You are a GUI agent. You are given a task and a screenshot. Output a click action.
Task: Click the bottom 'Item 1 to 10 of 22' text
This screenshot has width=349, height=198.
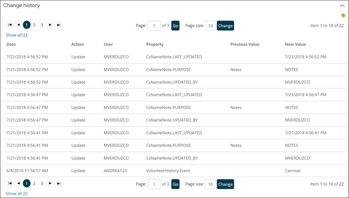[327, 184]
